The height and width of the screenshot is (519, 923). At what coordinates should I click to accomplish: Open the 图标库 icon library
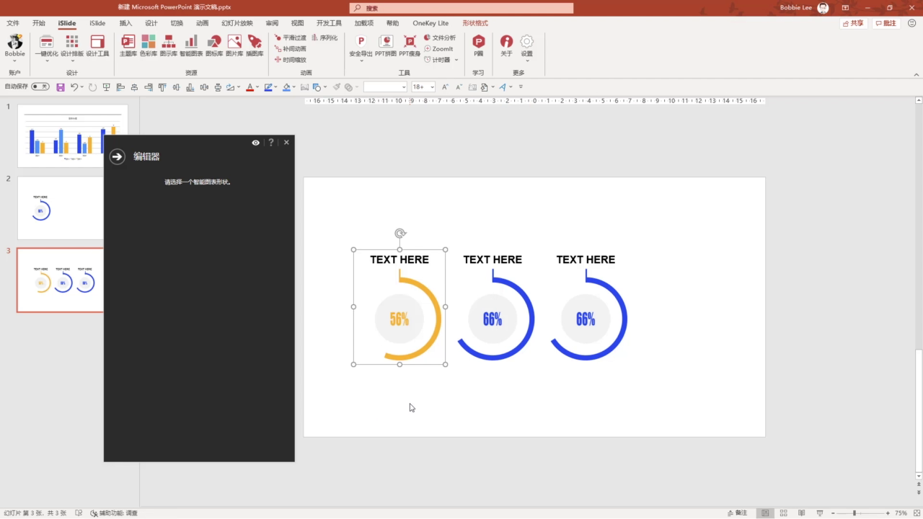click(x=214, y=45)
